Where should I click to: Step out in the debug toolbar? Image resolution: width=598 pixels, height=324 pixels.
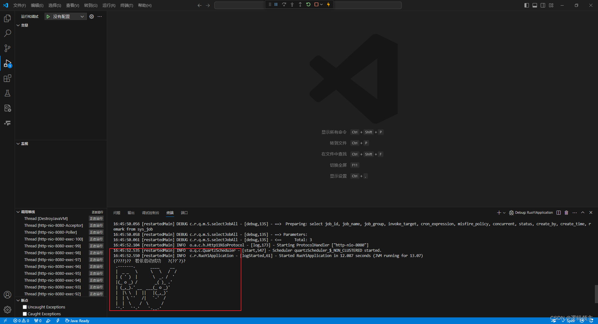pos(300,4)
